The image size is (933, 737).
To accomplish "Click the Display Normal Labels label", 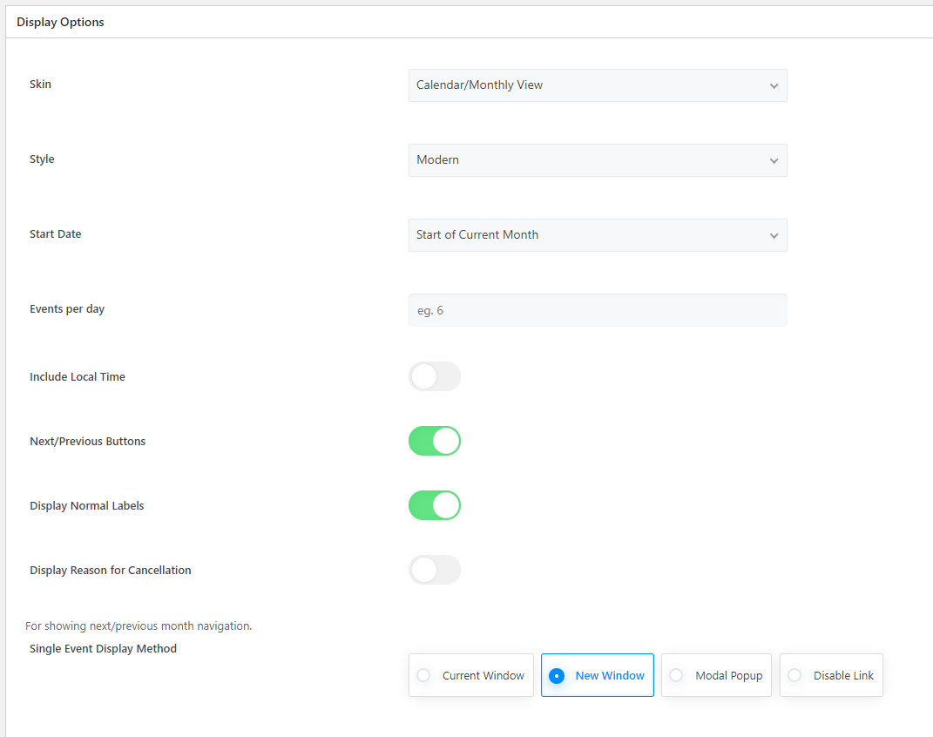I will [x=86, y=505].
